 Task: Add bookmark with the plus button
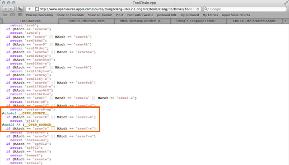pyautogui.click(x=29, y=9)
